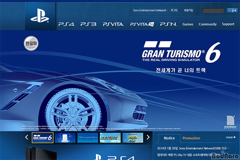240x160 pixels.
Task: Click the PSN logo in the navigation
Action: 168,24
